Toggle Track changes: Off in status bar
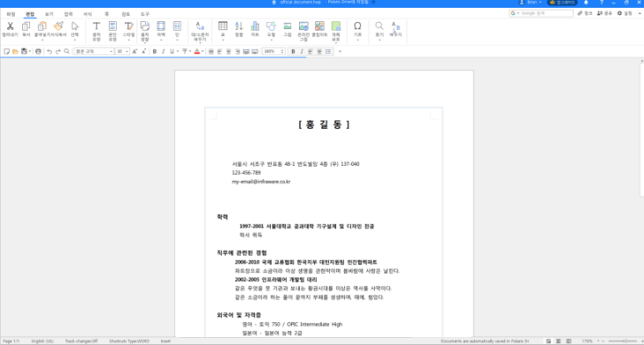The image size is (644, 345). [81, 341]
